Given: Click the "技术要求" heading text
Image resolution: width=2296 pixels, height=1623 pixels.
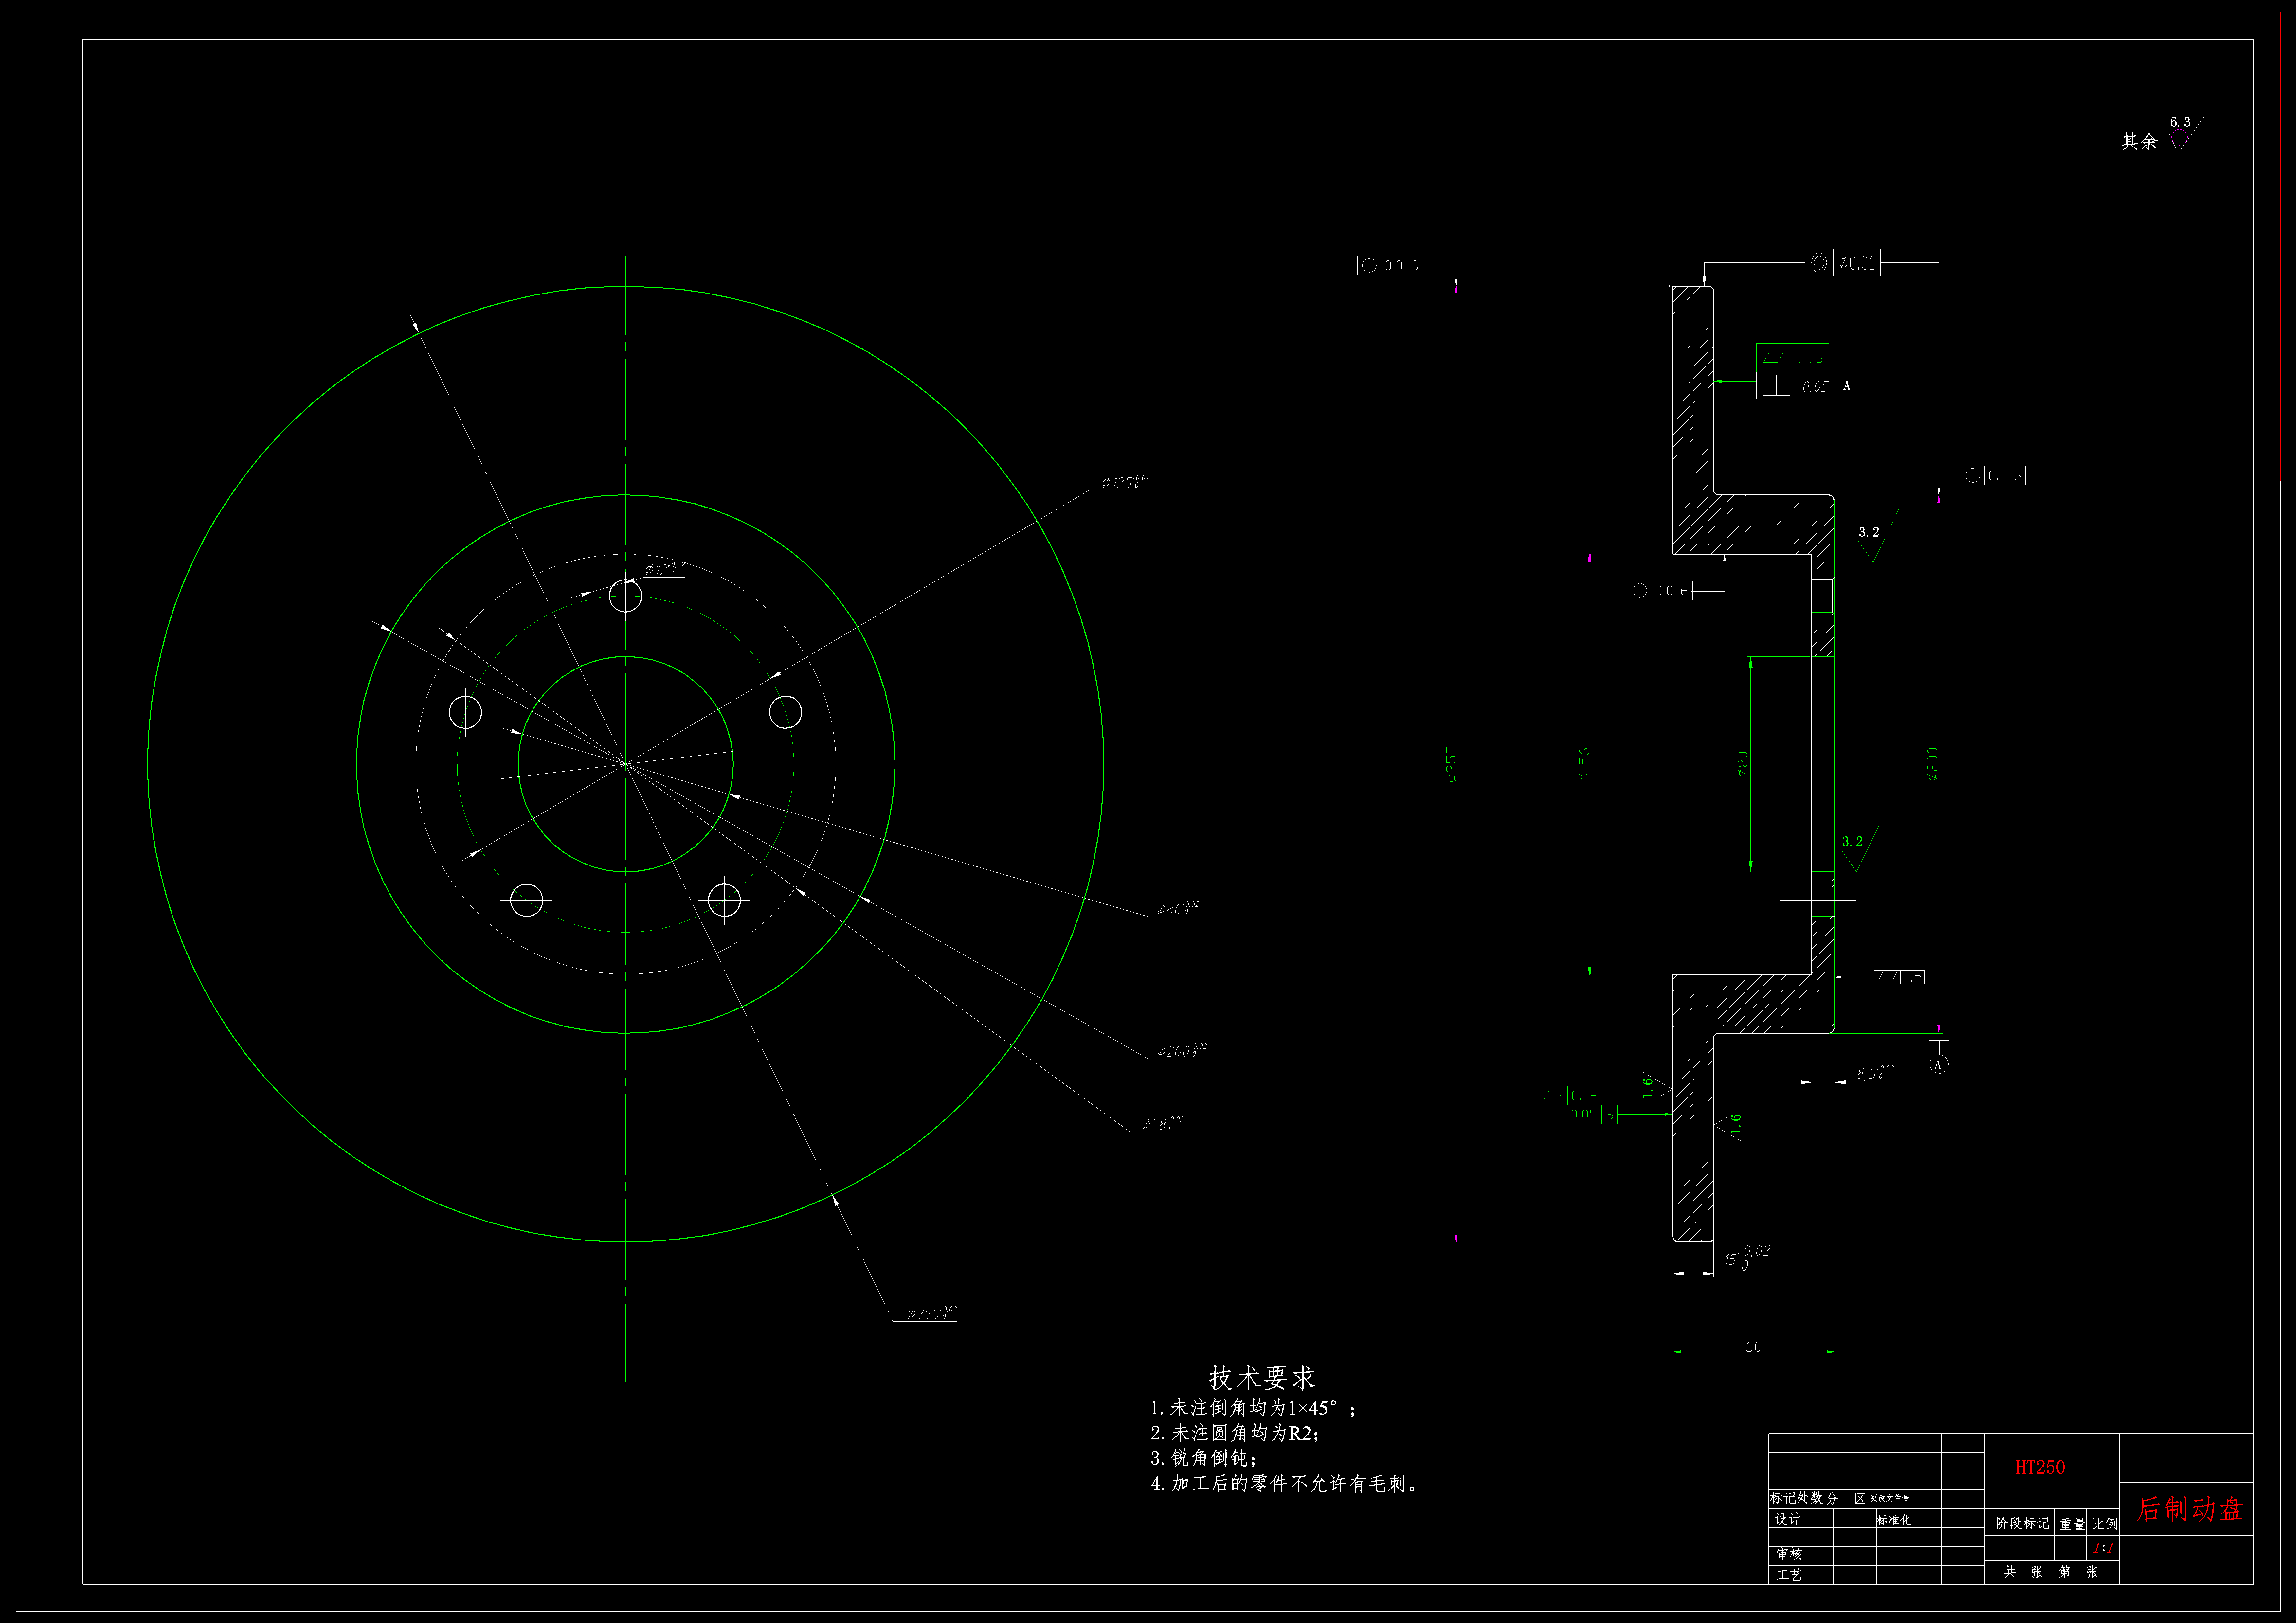Looking at the screenshot, I should click(1262, 1378).
